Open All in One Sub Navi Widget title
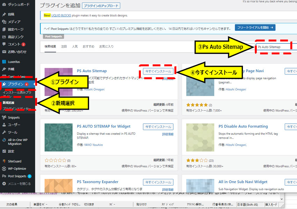 [243, 182]
